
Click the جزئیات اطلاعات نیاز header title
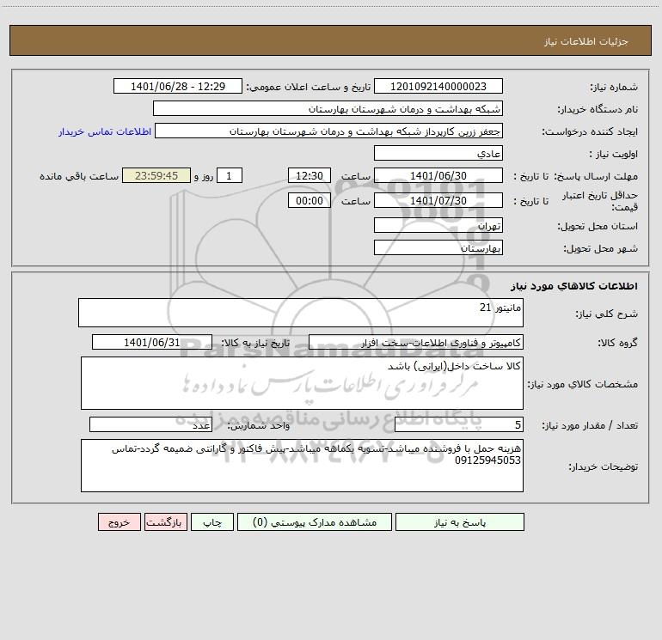coord(586,41)
